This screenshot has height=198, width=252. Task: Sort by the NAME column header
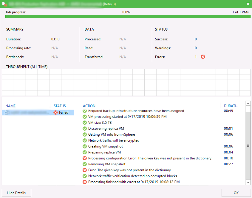(x=10, y=106)
